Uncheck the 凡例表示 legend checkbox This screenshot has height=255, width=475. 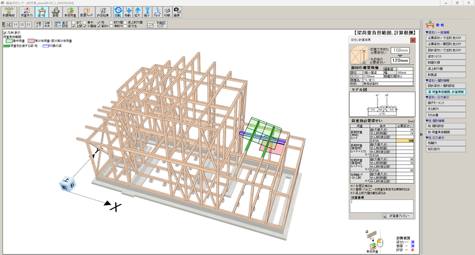5,33
